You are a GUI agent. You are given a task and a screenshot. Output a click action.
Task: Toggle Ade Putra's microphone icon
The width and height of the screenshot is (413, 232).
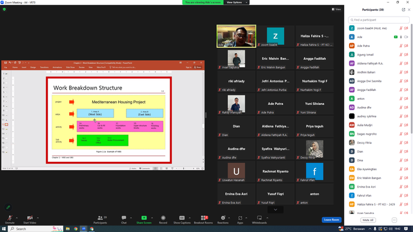(x=401, y=46)
